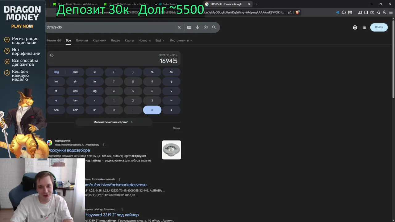
Task: Expand the Инструменты dropdown
Action: click(181, 40)
